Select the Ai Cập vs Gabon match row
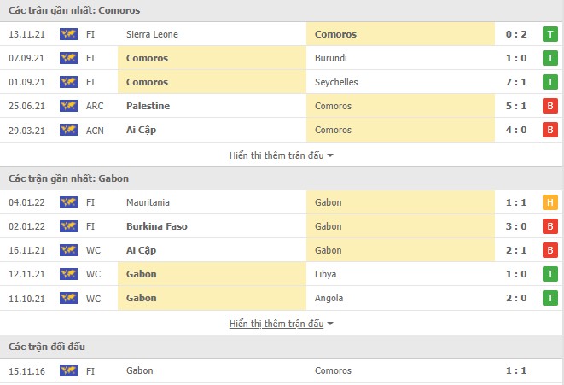 click(282, 251)
